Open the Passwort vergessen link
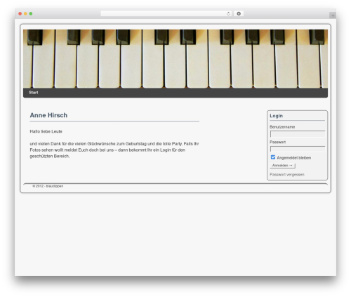Viewport: 351px width, 297px height. click(287, 175)
